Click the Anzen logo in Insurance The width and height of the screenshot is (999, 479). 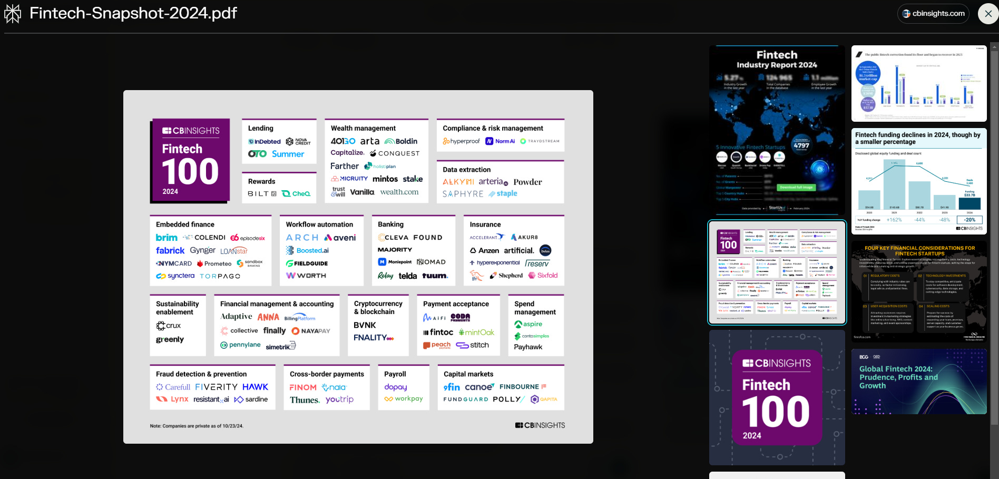click(x=484, y=250)
